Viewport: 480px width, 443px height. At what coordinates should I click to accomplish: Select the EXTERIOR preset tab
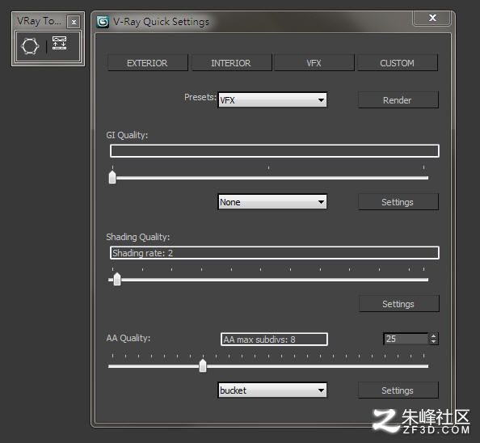(x=148, y=63)
